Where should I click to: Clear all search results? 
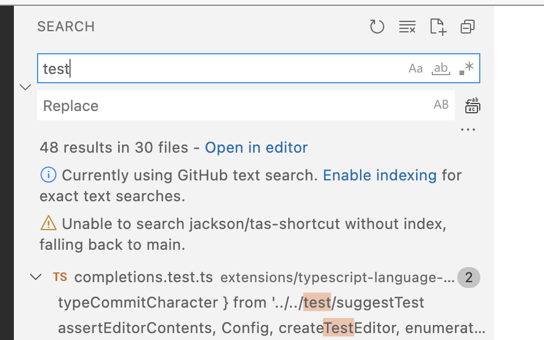[x=407, y=27]
